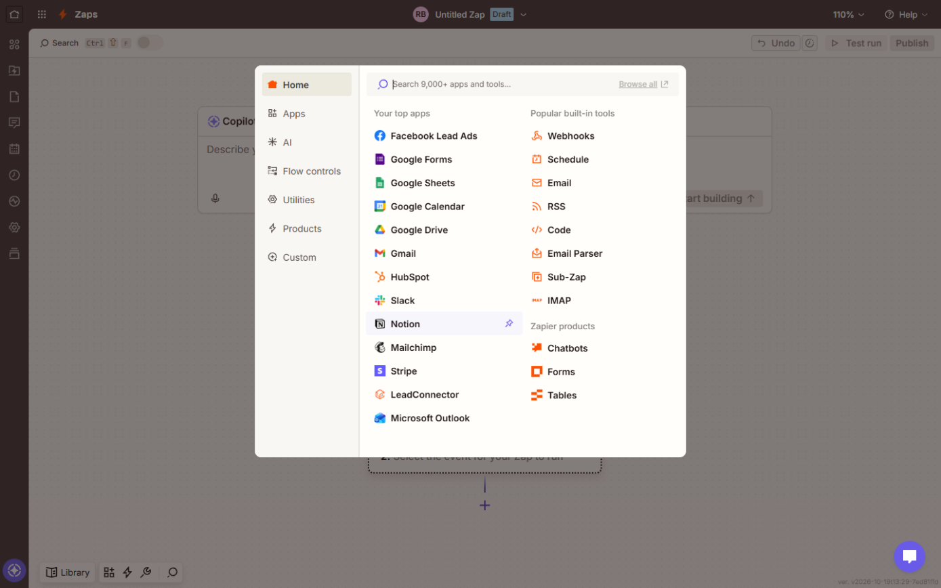This screenshot has height=588, width=941.
Task: Click the home icon in top-left corner
Action: [x=14, y=14]
